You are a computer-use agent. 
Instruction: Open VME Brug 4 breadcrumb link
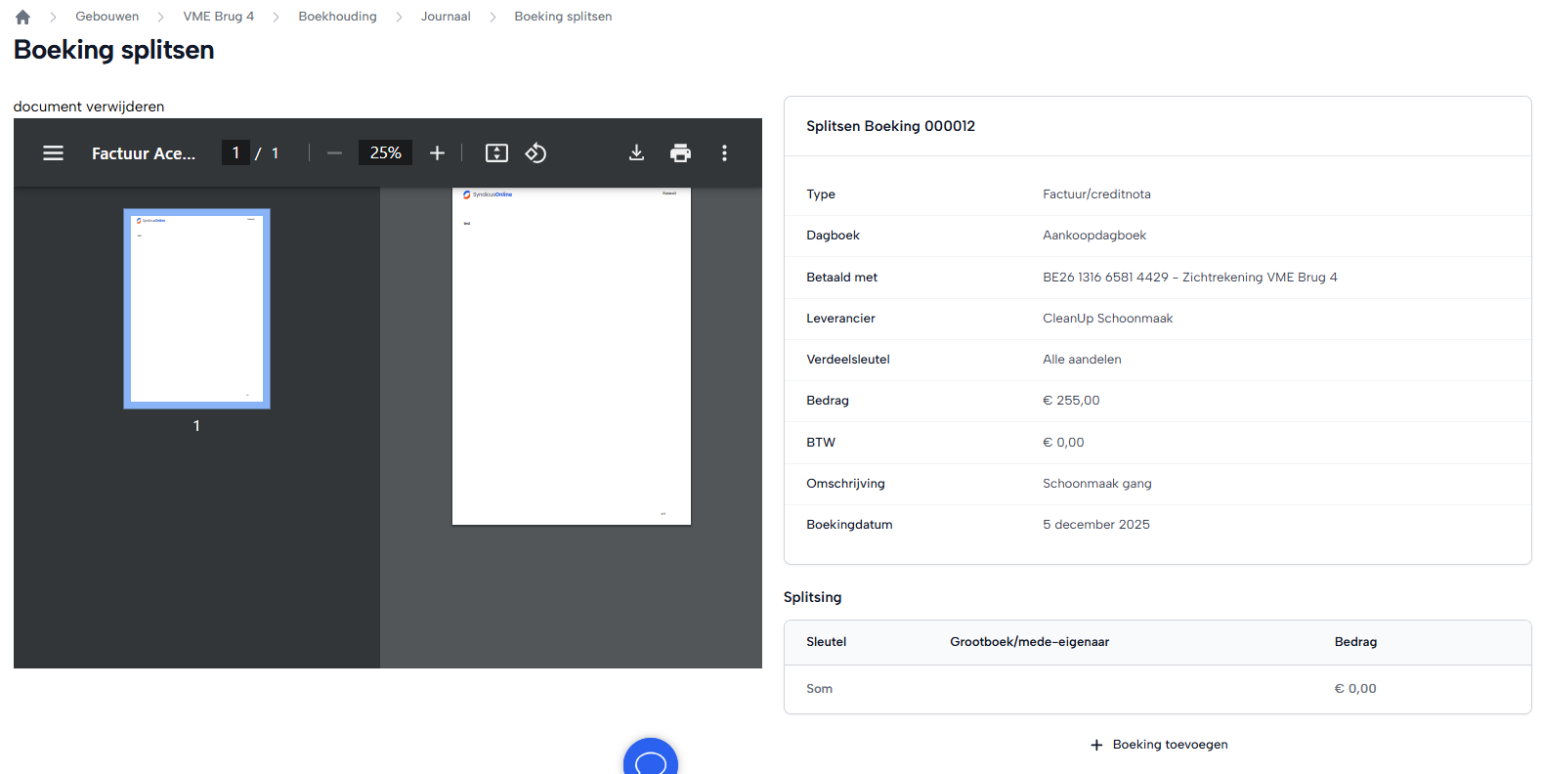(218, 17)
